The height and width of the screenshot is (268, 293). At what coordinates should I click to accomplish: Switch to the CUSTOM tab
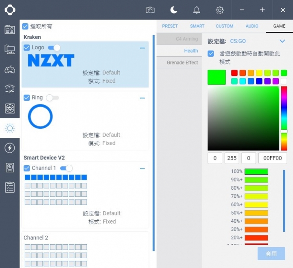coord(224,26)
